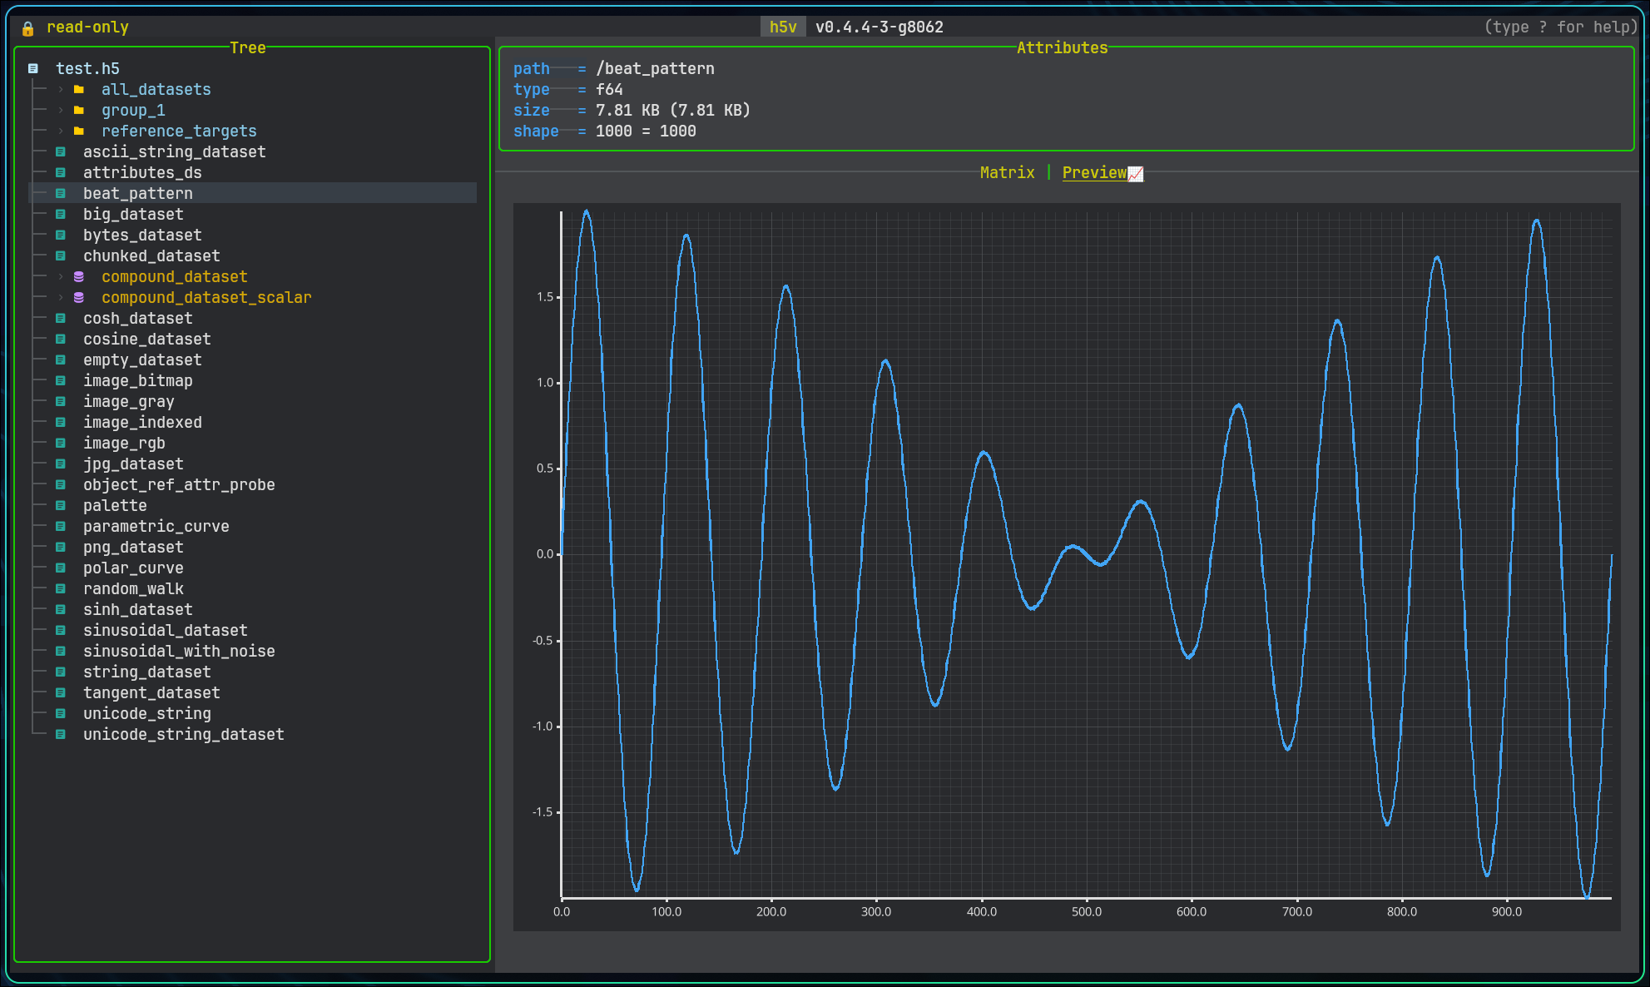Click the f64 type value

609,89
